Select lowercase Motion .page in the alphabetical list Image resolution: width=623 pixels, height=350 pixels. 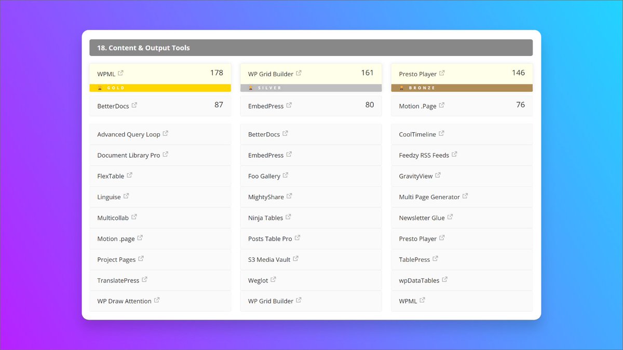click(x=116, y=239)
